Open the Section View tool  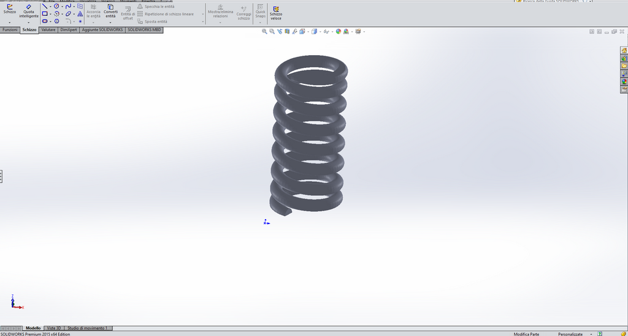[287, 31]
